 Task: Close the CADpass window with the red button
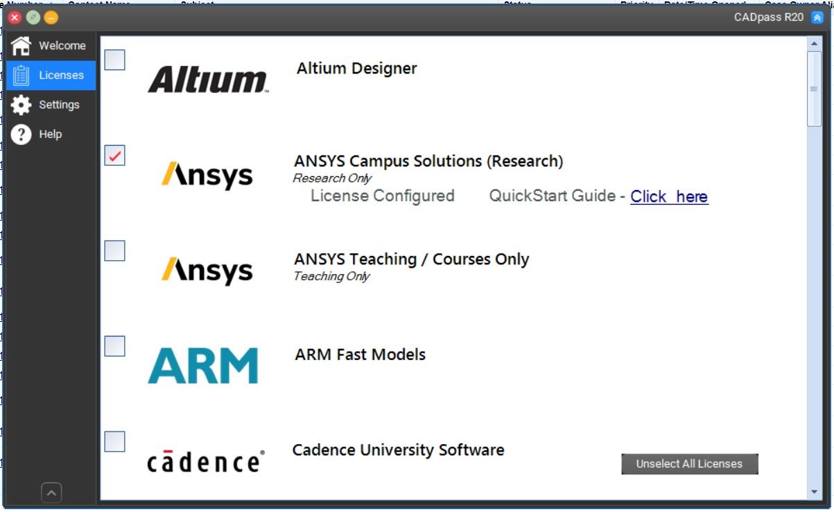(x=15, y=18)
